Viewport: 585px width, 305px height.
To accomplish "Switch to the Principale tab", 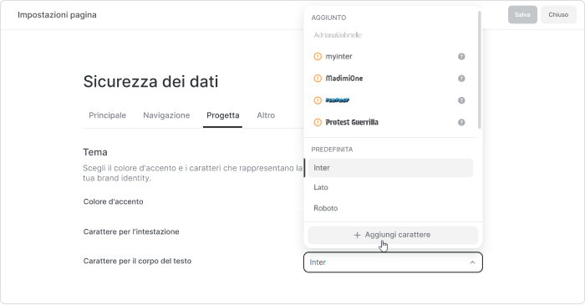I will pyautogui.click(x=108, y=115).
